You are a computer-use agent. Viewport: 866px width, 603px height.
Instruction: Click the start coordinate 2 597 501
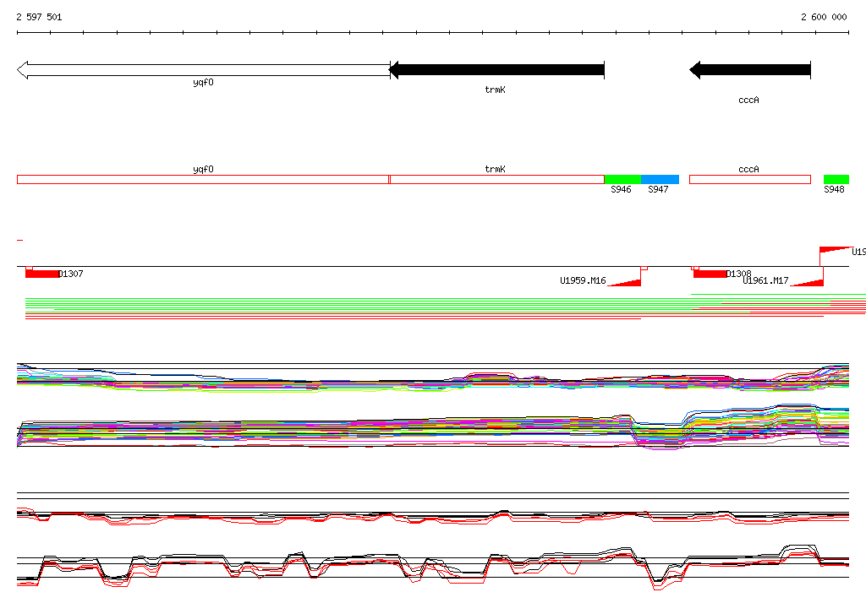39,17
